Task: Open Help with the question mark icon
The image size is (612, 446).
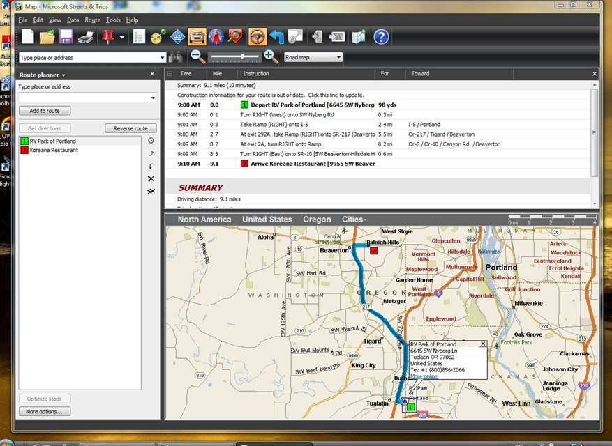Action: point(381,37)
